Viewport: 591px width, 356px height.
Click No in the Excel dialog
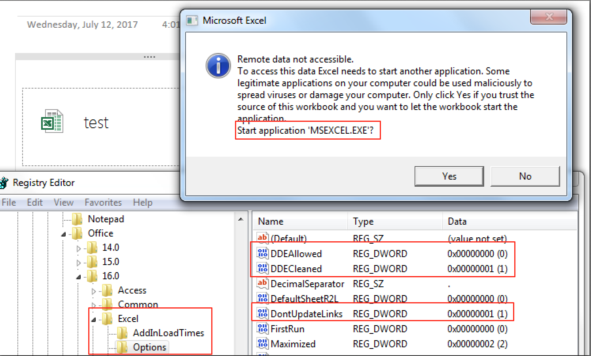pos(525,176)
